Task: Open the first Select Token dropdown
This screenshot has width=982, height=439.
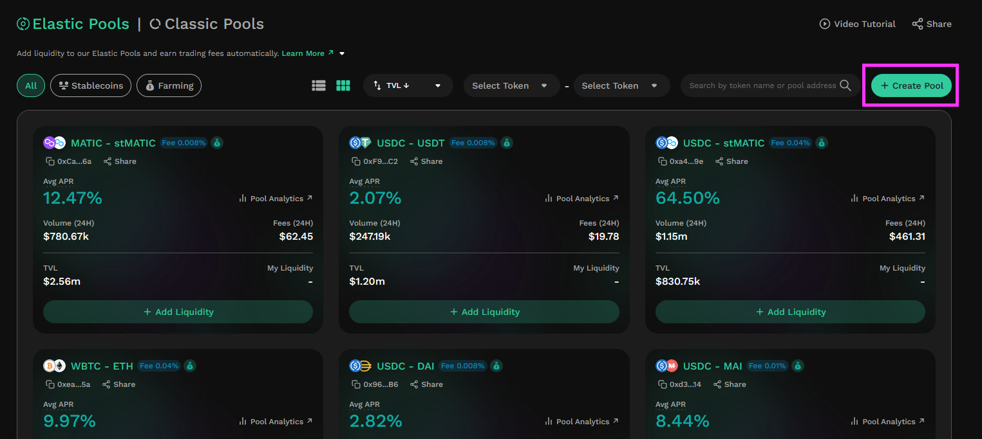Action: pos(511,85)
